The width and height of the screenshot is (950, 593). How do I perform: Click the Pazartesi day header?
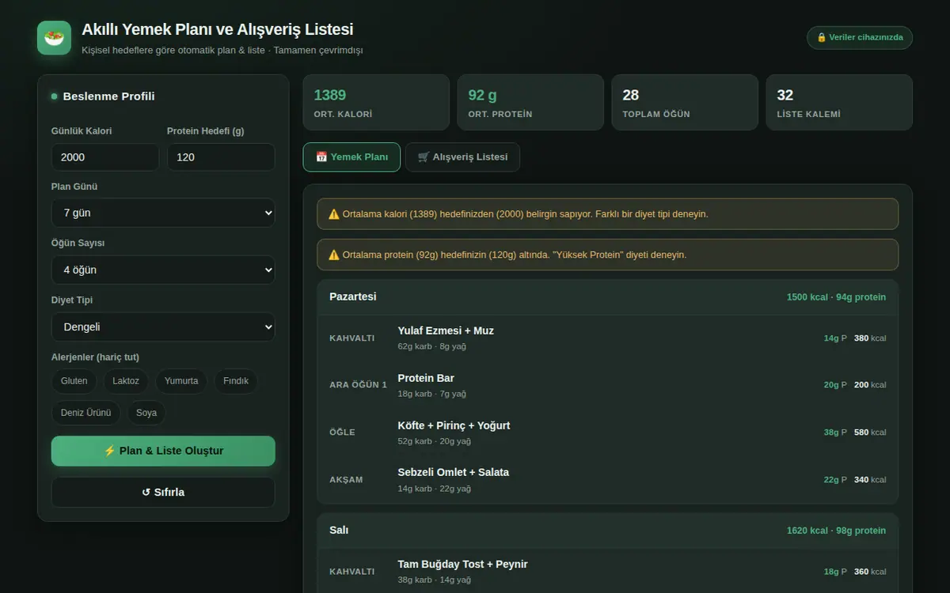608,297
